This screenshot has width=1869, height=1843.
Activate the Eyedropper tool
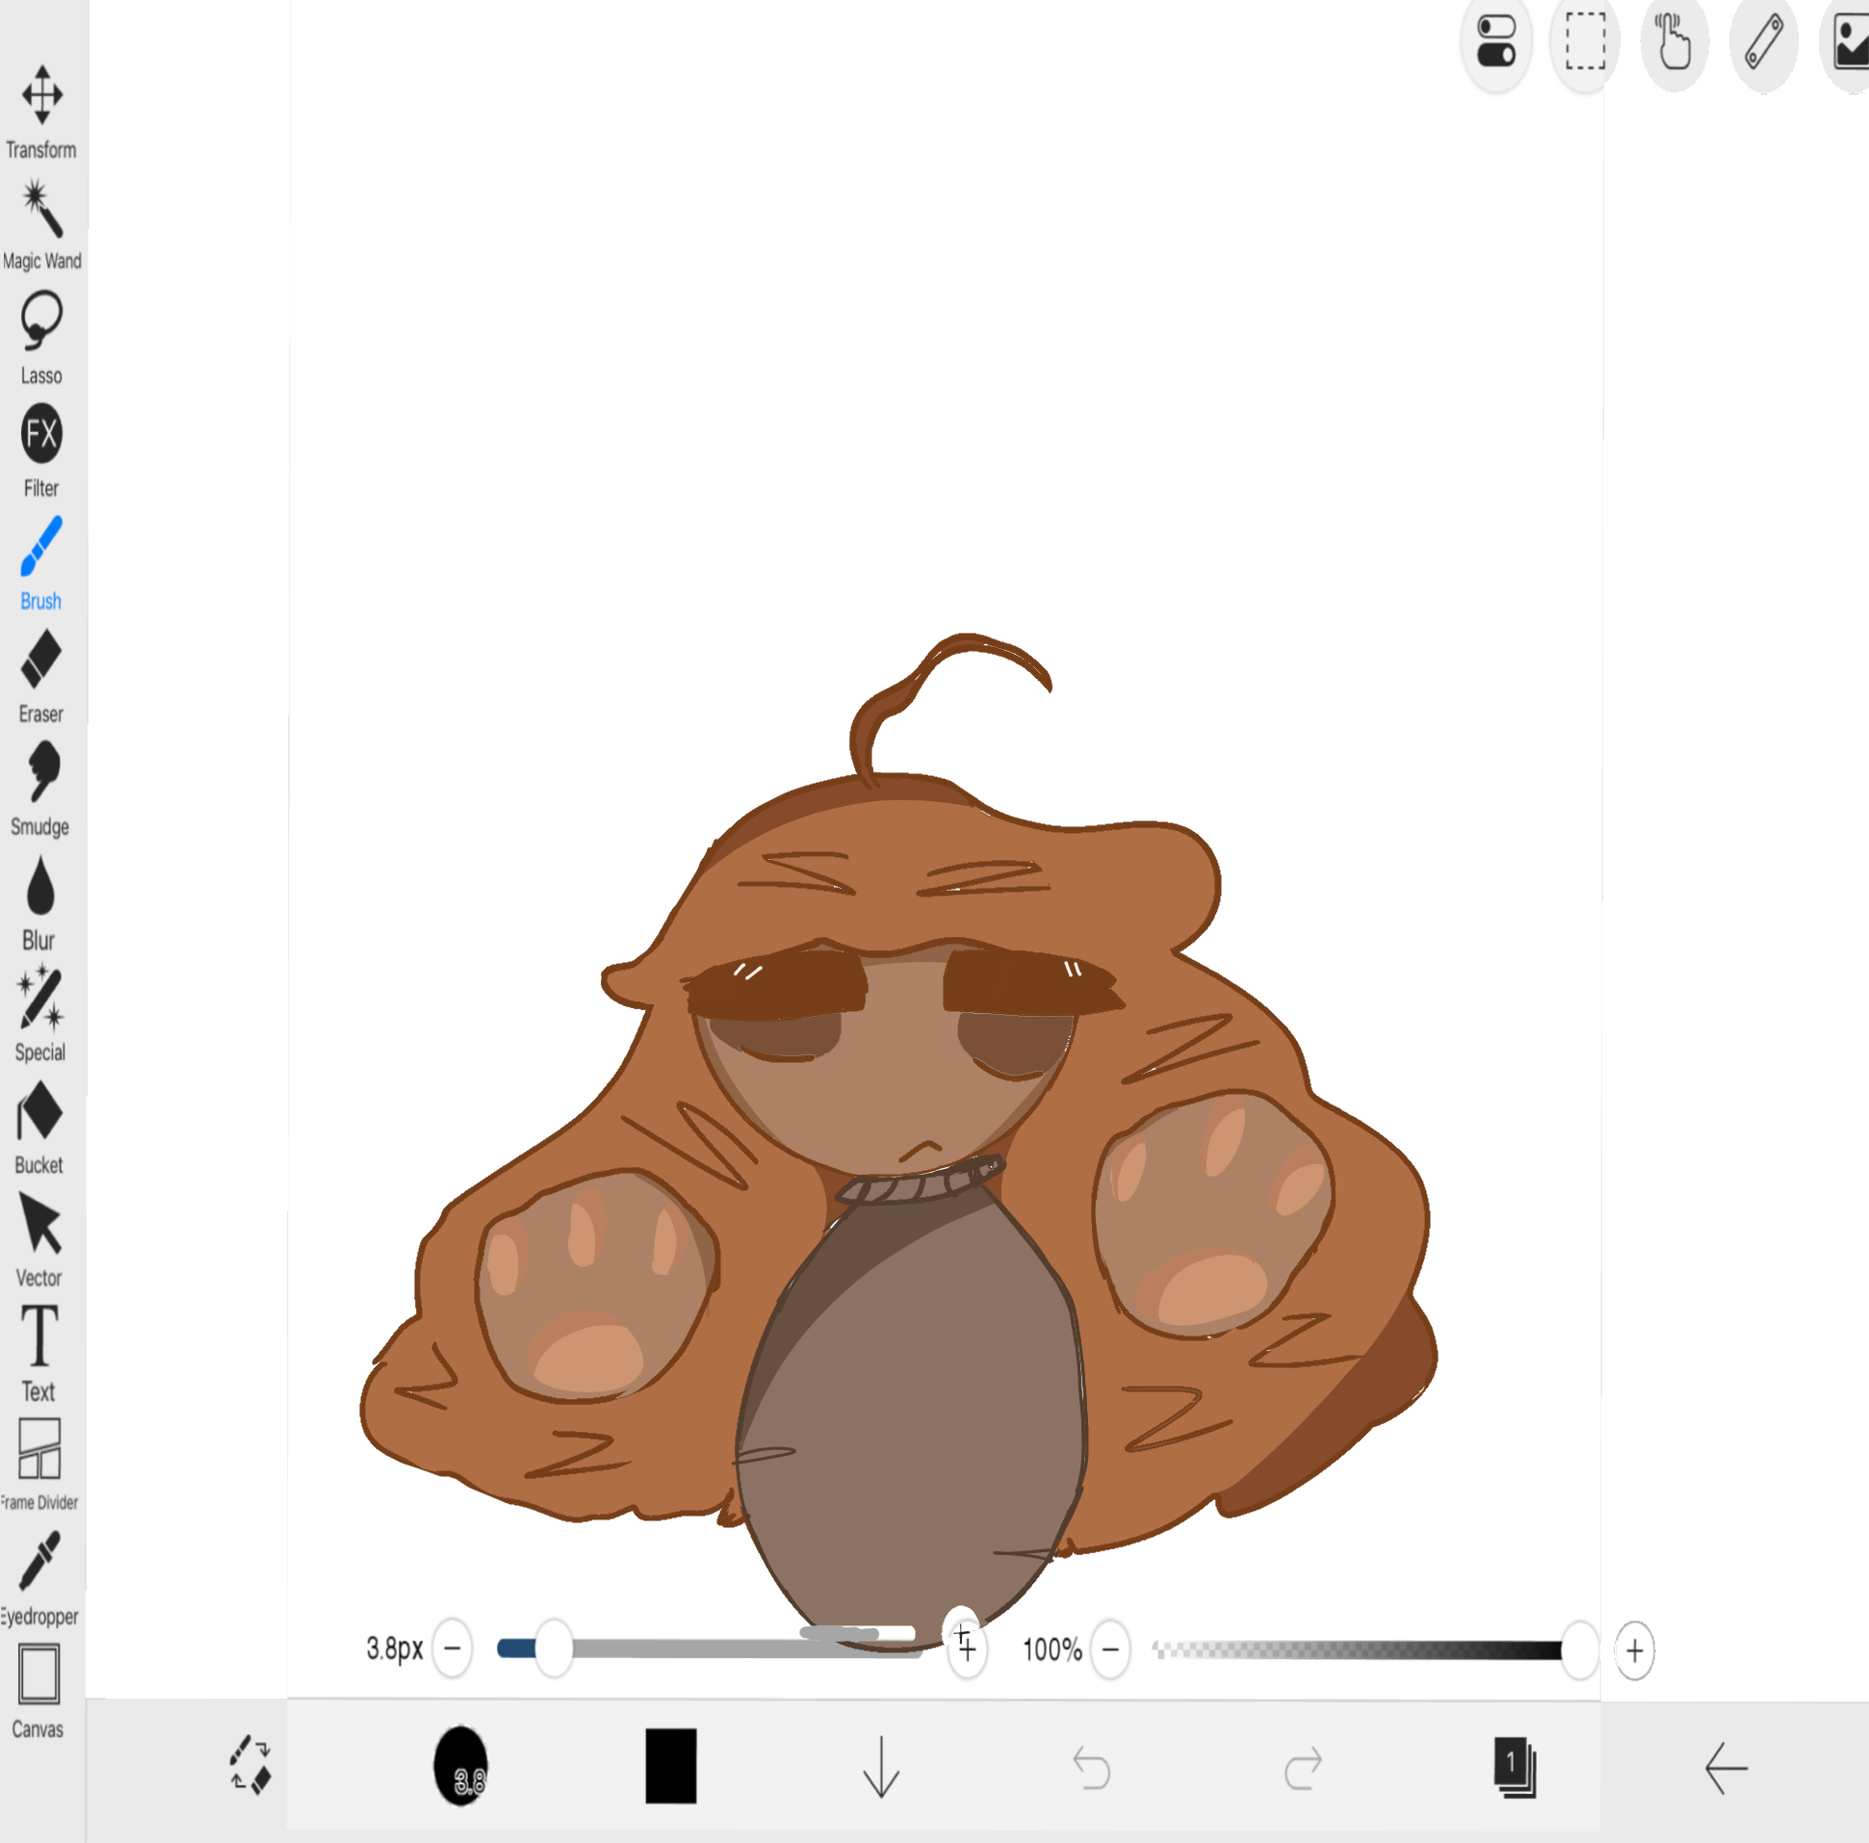tap(39, 1561)
